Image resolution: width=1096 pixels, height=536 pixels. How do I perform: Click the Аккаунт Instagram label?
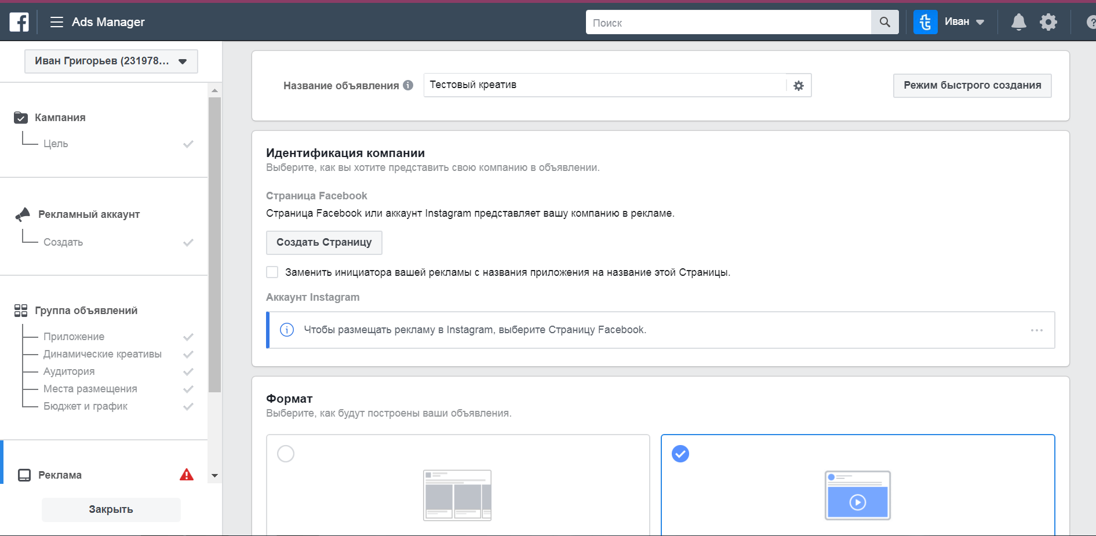pyautogui.click(x=313, y=297)
